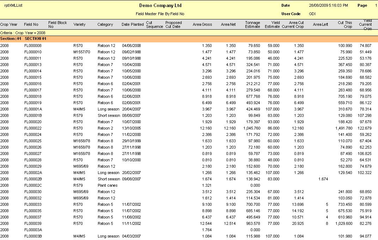378x240 pixels.
Task: Click variety R579 in the FL00001B row
Action: 78,115
